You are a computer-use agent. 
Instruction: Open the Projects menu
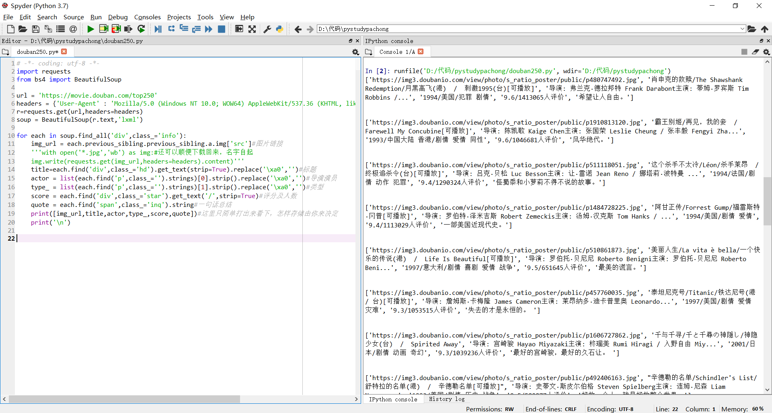click(179, 17)
